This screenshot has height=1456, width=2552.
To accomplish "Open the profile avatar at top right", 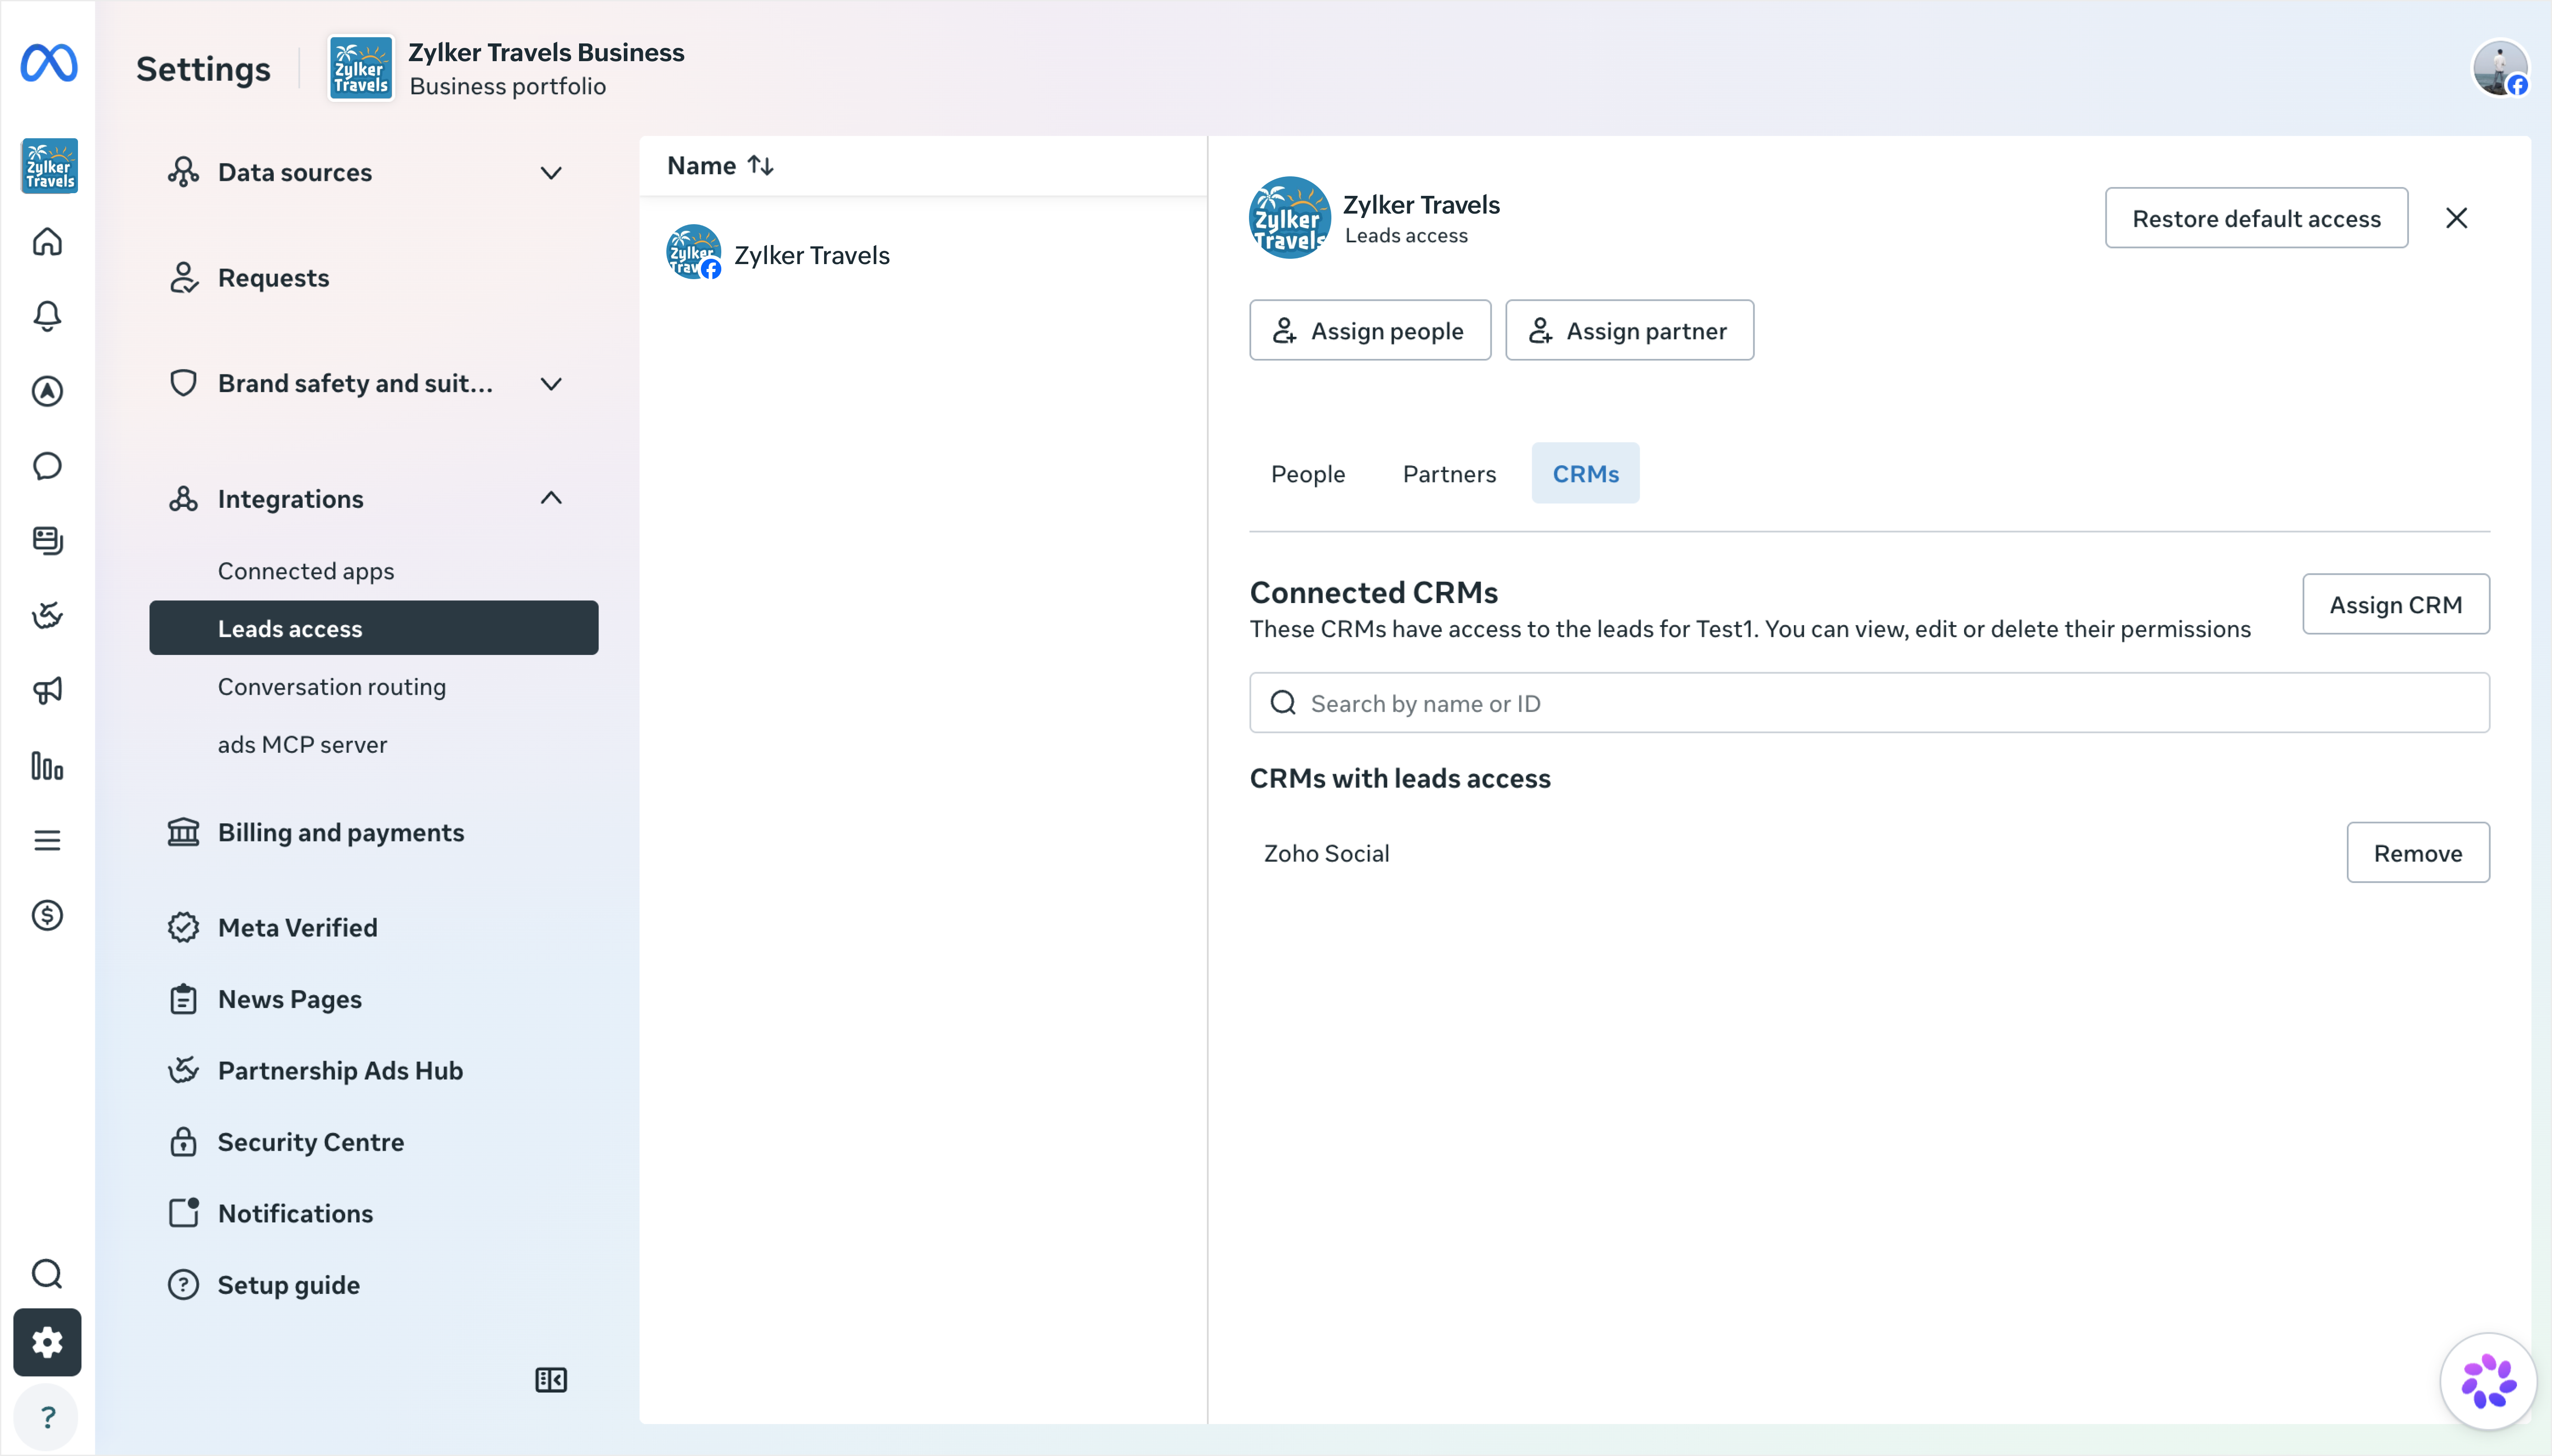I will coord(2500,68).
